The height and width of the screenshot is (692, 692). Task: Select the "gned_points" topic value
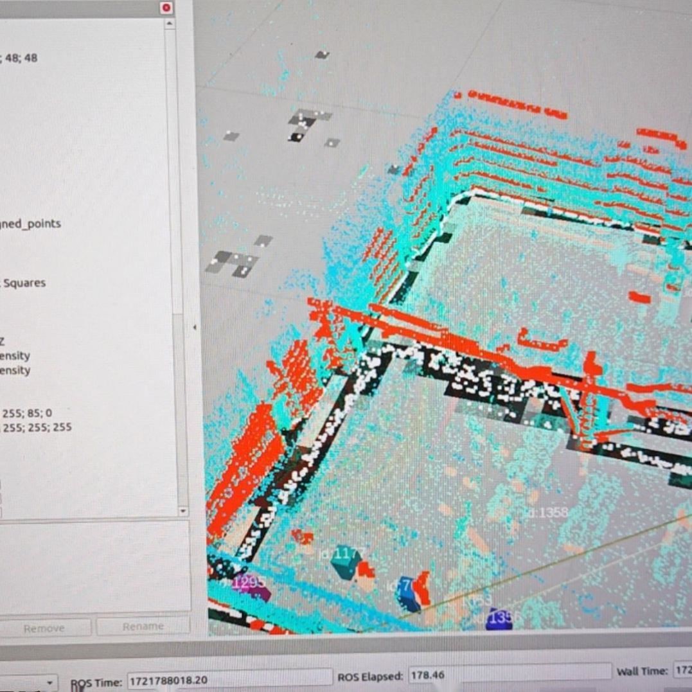tap(30, 224)
